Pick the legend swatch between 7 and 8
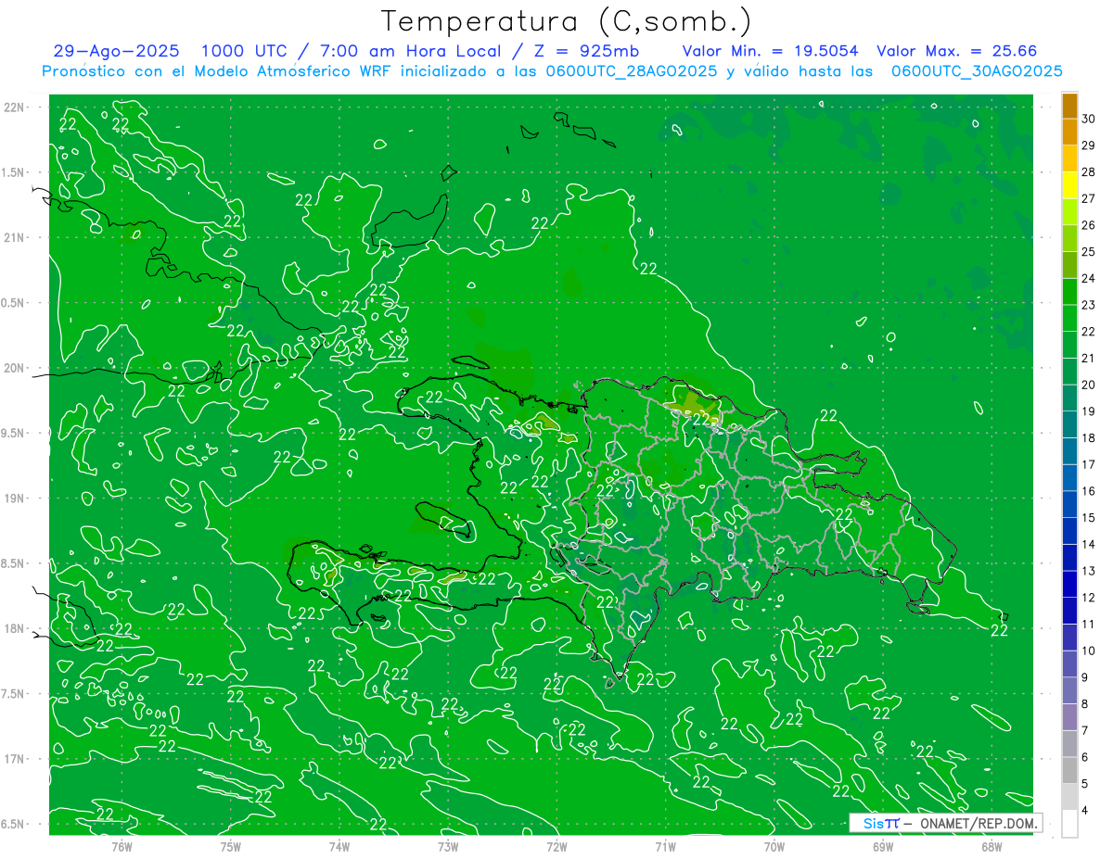Viewport: 1113px width, 859px height. pyautogui.click(x=1069, y=717)
